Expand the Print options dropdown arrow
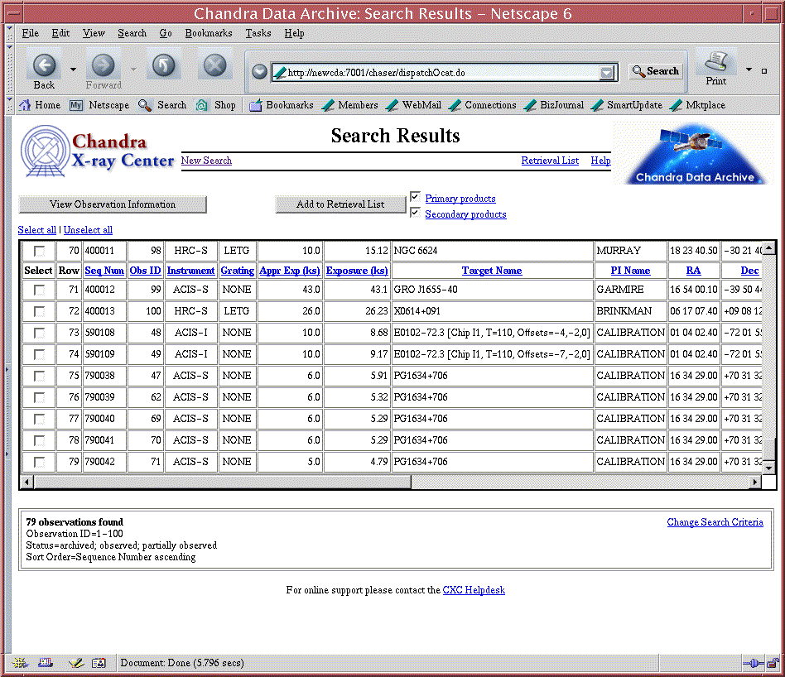 pos(749,70)
